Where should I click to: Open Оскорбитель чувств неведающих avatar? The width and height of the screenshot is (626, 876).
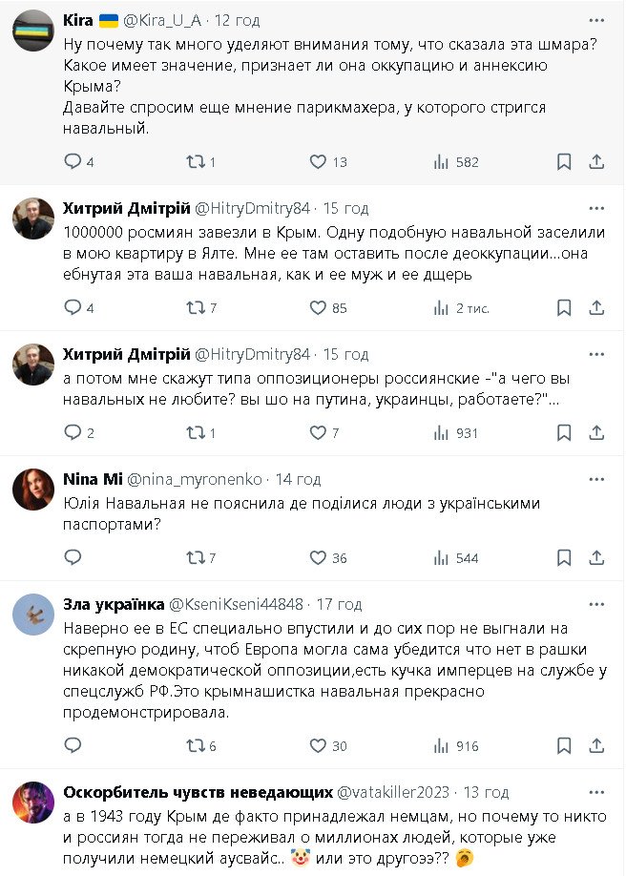tap(32, 803)
